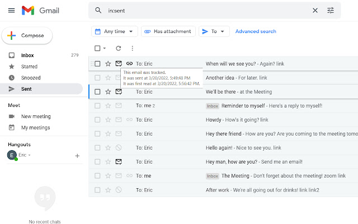Screen dimensions: 358x224
Task: Toggle the Has attachment filter
Action: 168,31
